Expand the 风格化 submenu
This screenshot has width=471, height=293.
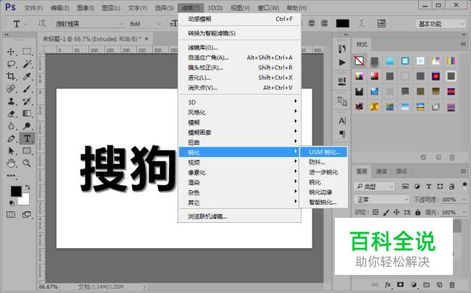coord(239,112)
